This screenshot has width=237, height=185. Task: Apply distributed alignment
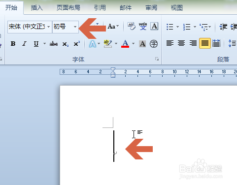(216, 43)
